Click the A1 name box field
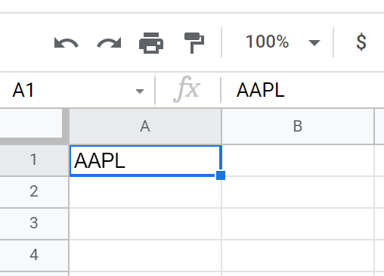The image size is (384, 276). coord(77,90)
